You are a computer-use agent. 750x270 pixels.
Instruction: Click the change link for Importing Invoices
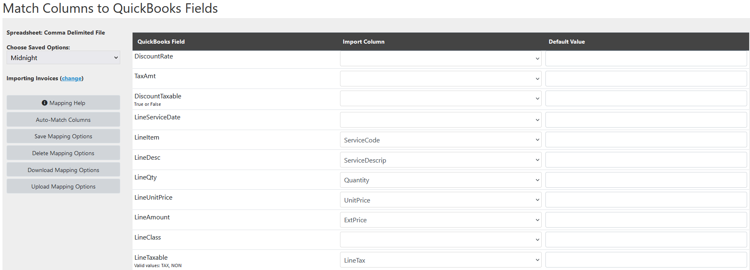pos(72,78)
